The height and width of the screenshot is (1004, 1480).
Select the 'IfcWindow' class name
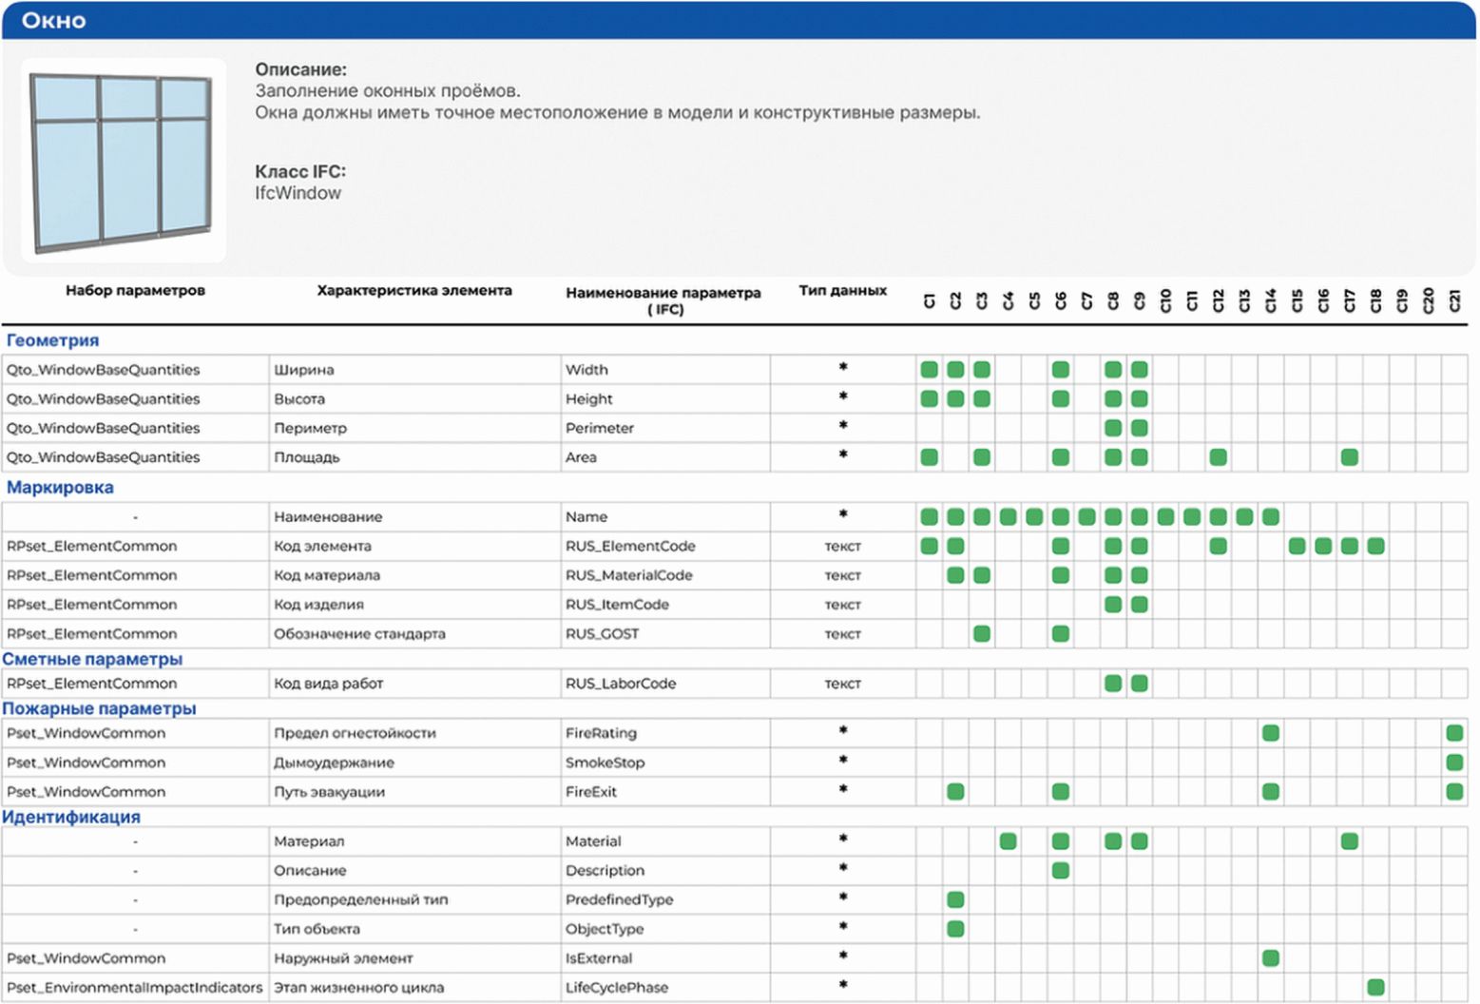[x=298, y=193]
